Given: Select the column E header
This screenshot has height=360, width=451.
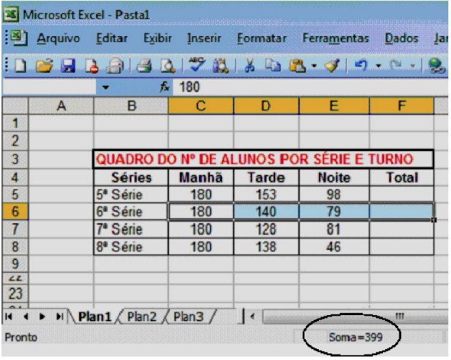Looking at the screenshot, I should coord(335,106).
